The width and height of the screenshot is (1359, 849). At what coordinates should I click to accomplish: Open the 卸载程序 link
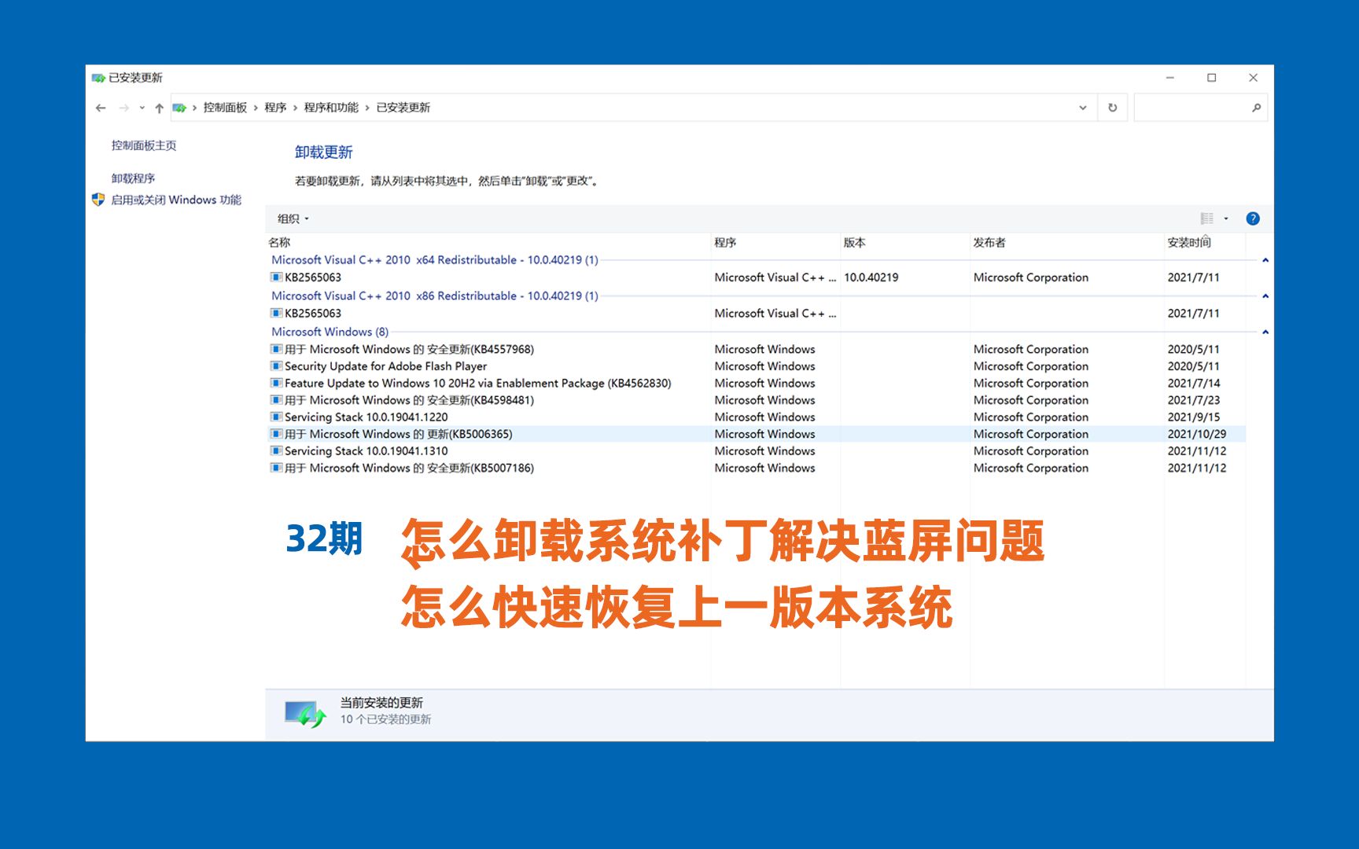click(133, 178)
